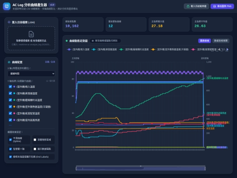
Task: Go to previous legend page arrow
Action: [219, 49]
